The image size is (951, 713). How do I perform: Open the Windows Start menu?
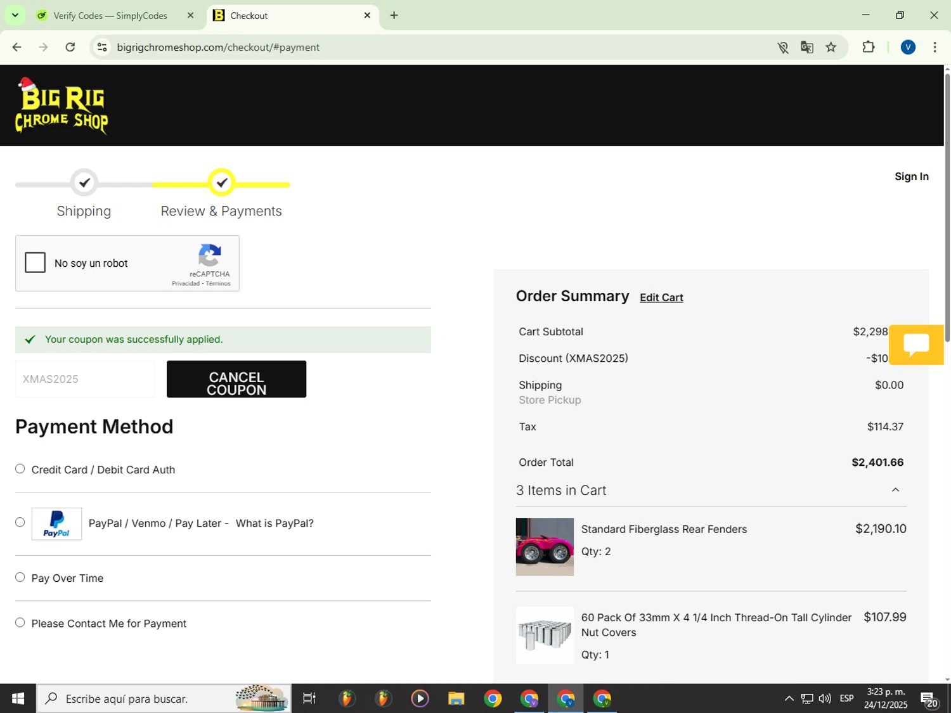(18, 698)
